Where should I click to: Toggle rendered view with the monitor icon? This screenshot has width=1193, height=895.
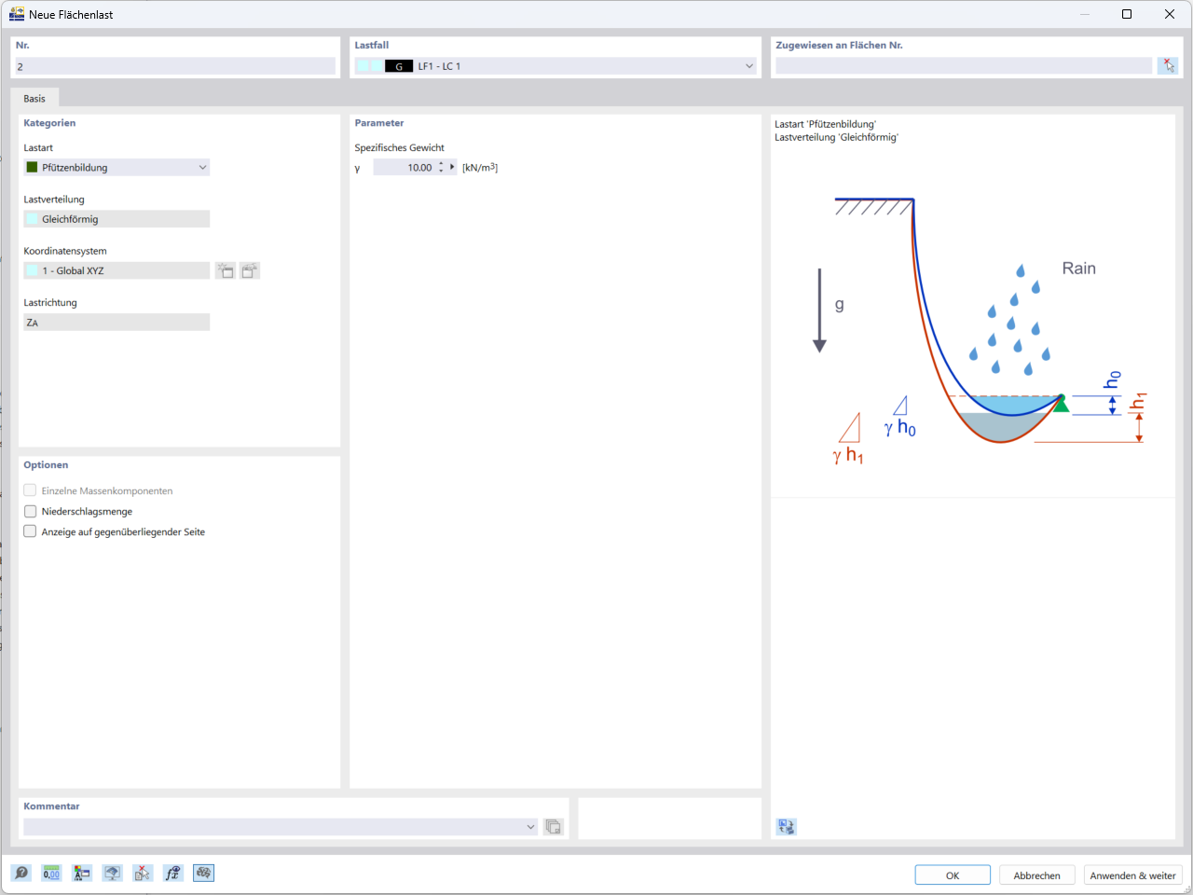[x=112, y=873]
